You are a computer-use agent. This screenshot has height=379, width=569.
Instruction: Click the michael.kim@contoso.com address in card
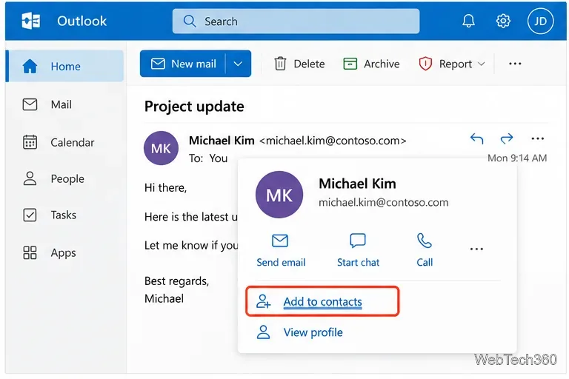tap(383, 202)
